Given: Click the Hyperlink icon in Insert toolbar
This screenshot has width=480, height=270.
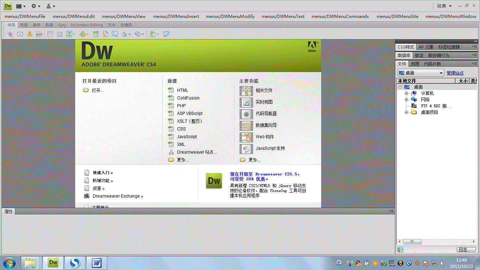Looking at the screenshot, I should click(x=10, y=34).
